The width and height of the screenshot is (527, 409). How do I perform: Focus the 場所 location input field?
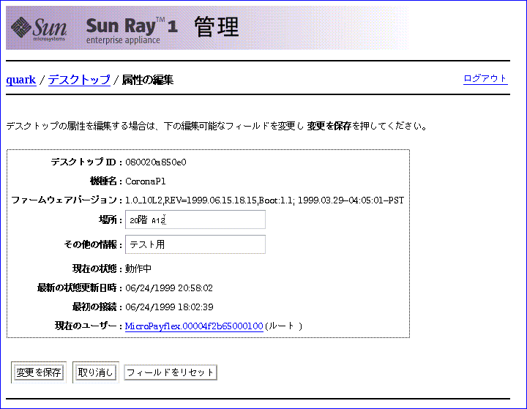195,219
